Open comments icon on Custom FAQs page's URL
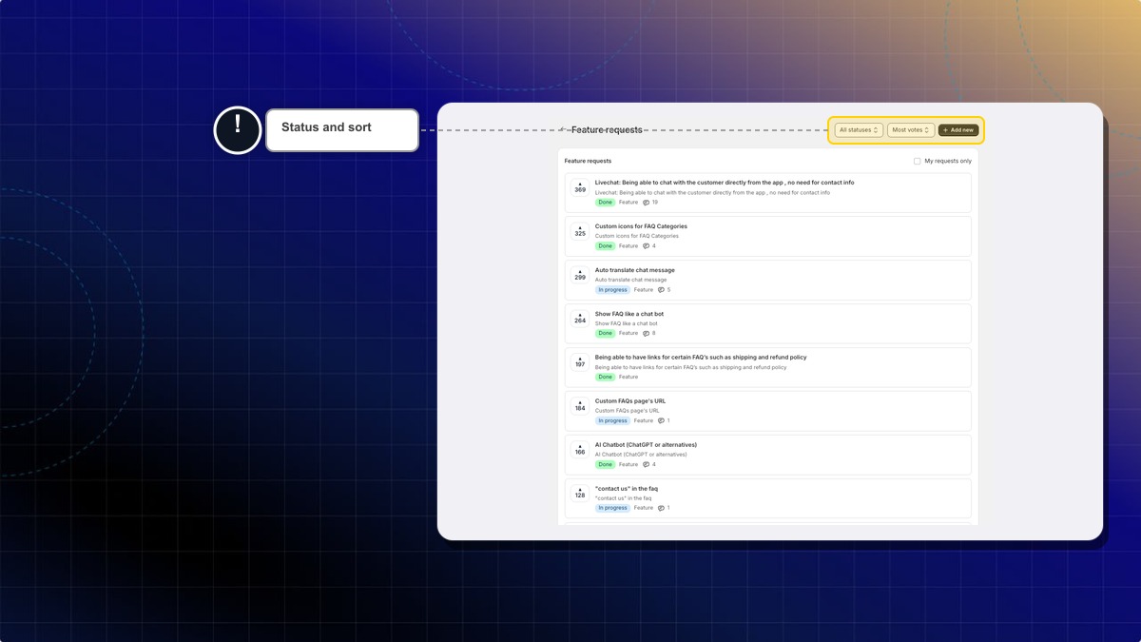This screenshot has width=1141, height=642. point(662,421)
